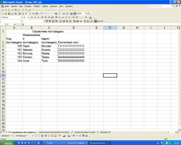The image size is (181, 145).
Task: Open the Правка menu
Action: (14, 6)
